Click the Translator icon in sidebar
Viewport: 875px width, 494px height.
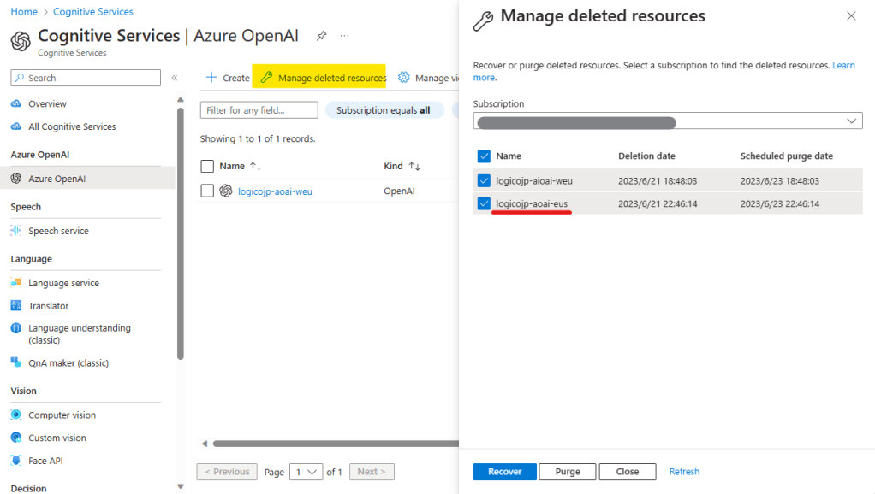coord(16,306)
